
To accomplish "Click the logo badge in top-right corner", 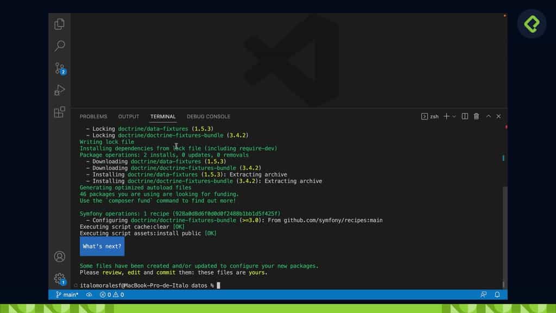I will point(532,24).
